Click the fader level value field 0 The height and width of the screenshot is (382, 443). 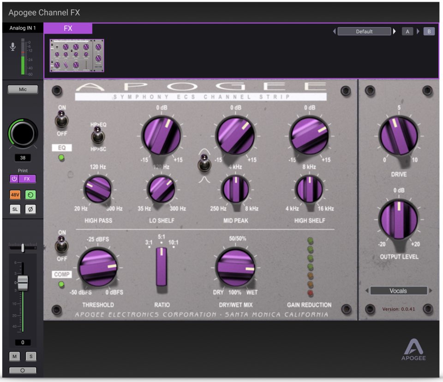click(23, 342)
